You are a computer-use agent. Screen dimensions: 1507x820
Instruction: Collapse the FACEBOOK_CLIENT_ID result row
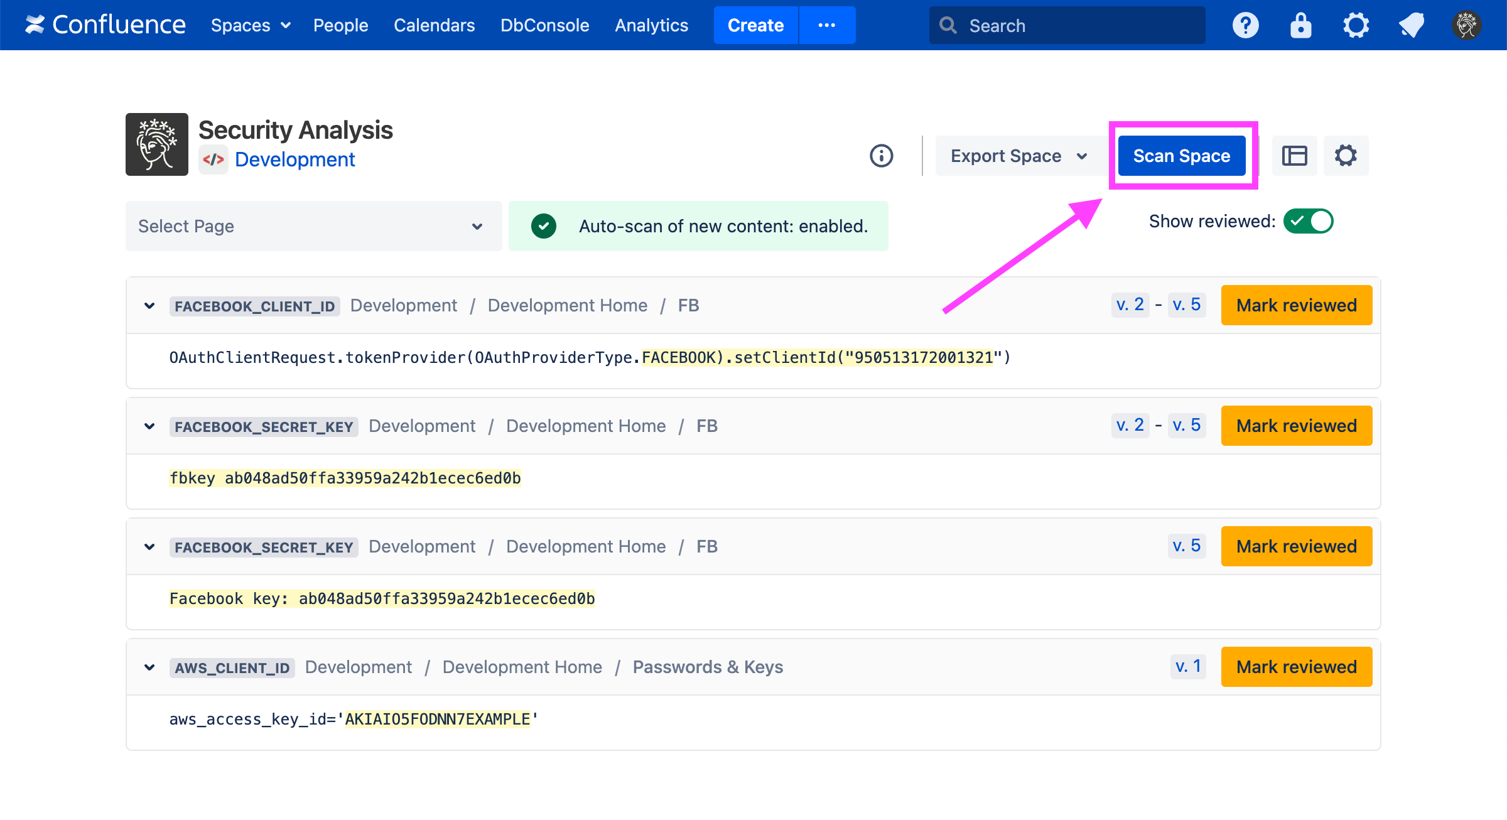[149, 306]
